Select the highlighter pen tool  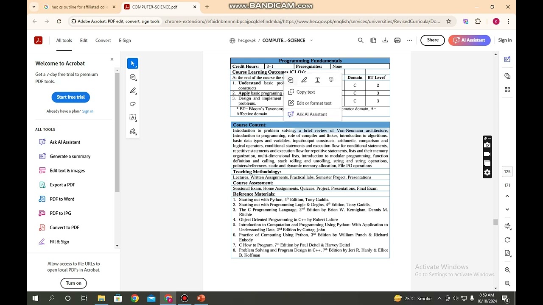[133, 91]
